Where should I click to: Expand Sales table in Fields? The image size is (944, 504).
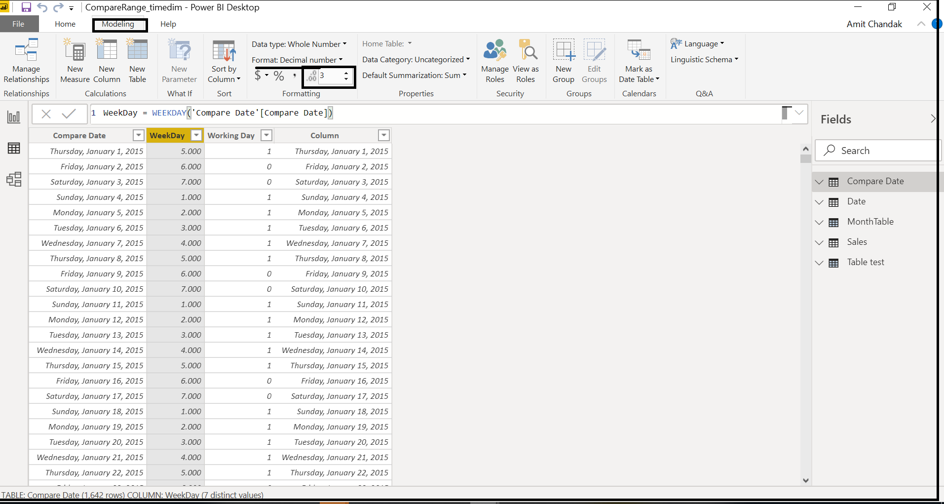click(819, 242)
